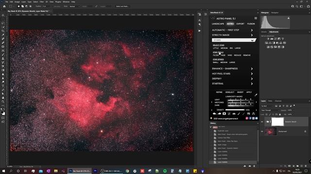Screen dimensions: 311x174
Task: Select the Rectangular Marquee tool
Action: click(x=3, y=19)
